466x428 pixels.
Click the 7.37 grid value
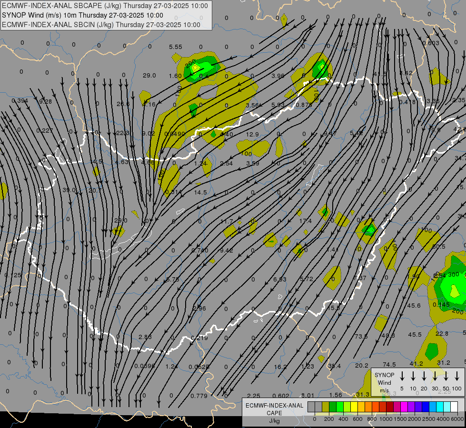(359, 278)
